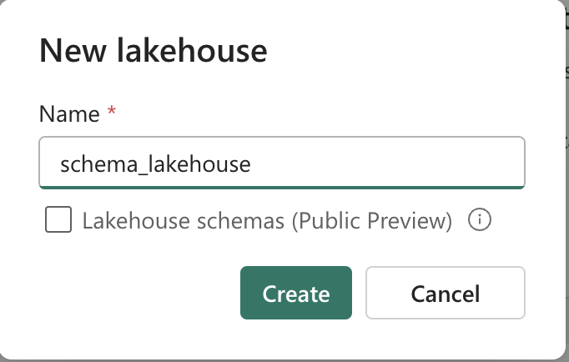Confirm lakehouse creation with Create
Image resolution: width=569 pixels, height=362 pixels.
(295, 293)
